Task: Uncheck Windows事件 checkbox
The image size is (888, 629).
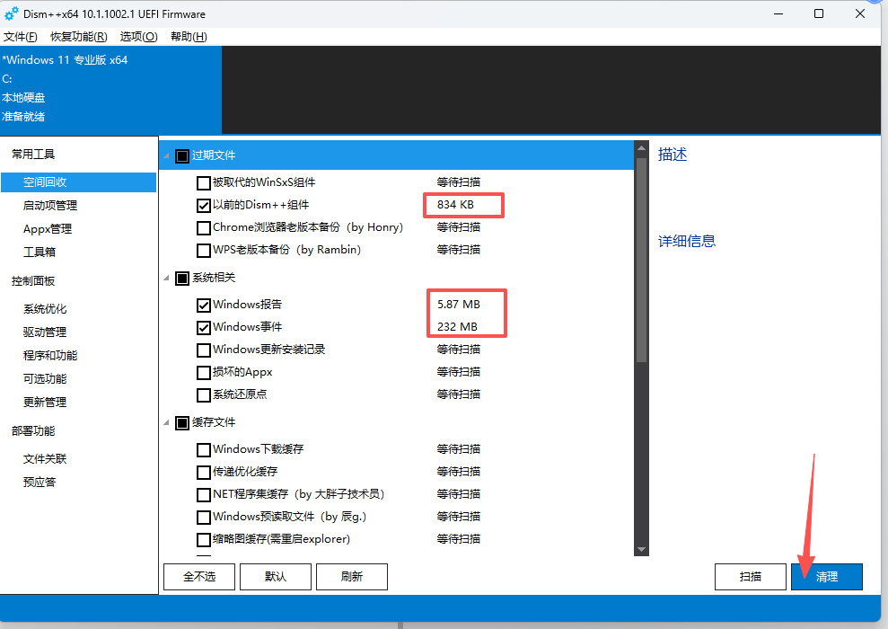Action: point(203,328)
